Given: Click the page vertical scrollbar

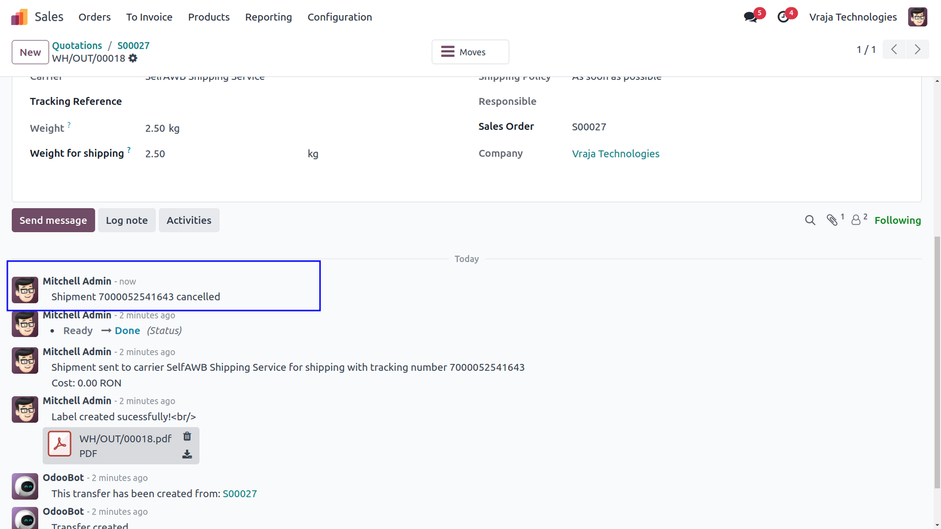Looking at the screenshot, I should (x=937, y=361).
